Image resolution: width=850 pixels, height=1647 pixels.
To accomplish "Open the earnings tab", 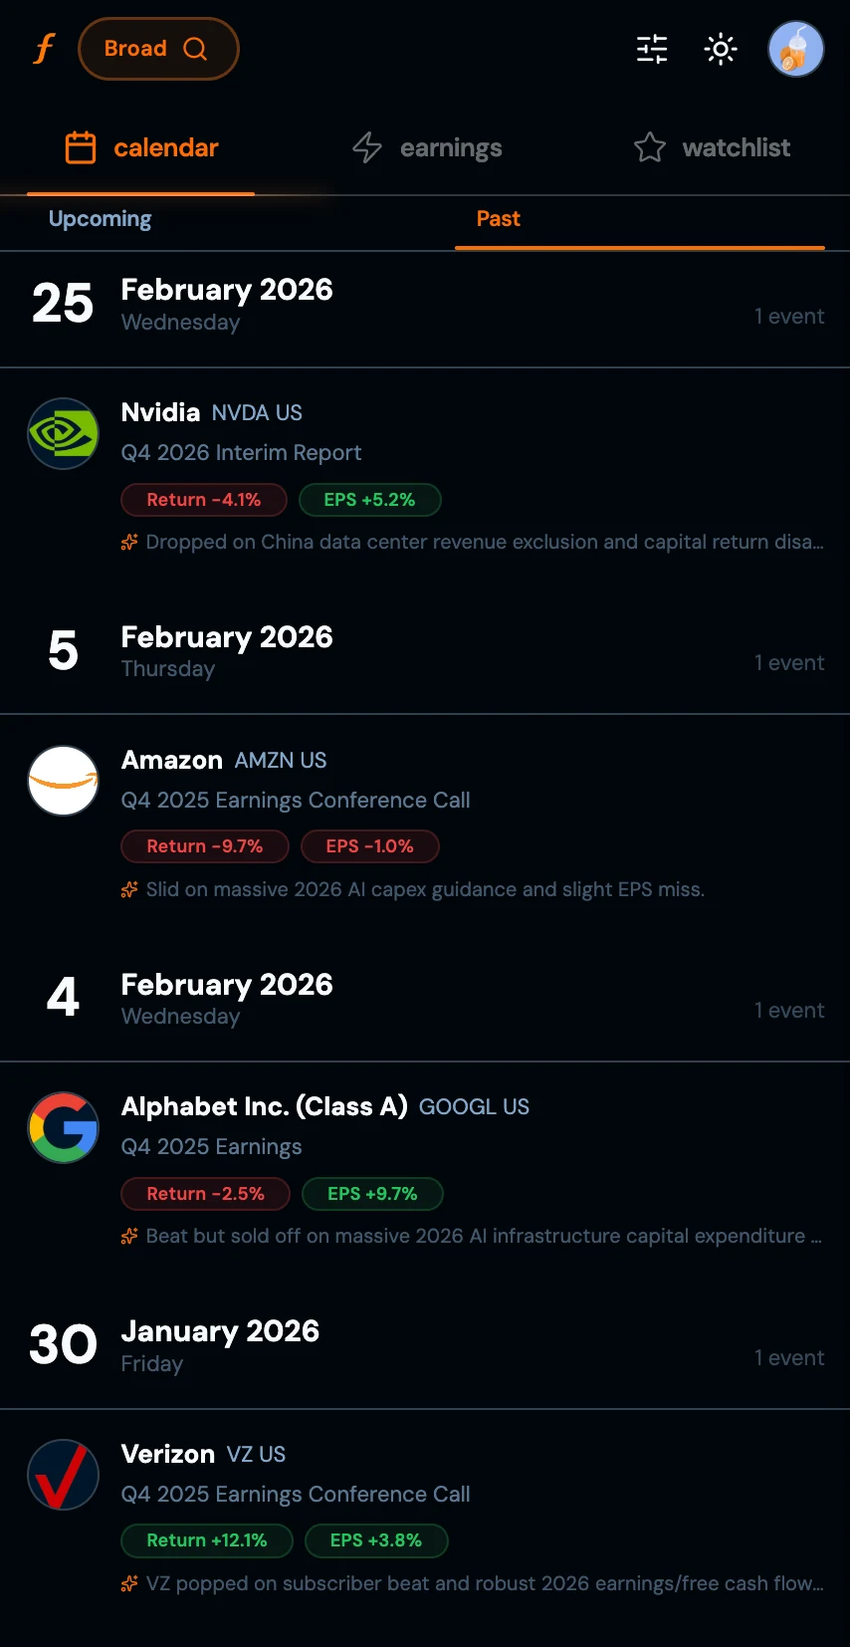I will (427, 148).
